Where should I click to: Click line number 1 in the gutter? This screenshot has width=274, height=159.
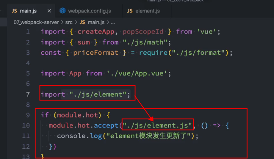click(28, 32)
